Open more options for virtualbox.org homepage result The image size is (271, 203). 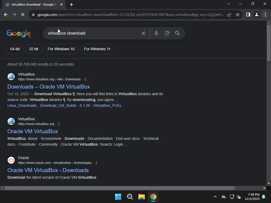click(x=58, y=124)
